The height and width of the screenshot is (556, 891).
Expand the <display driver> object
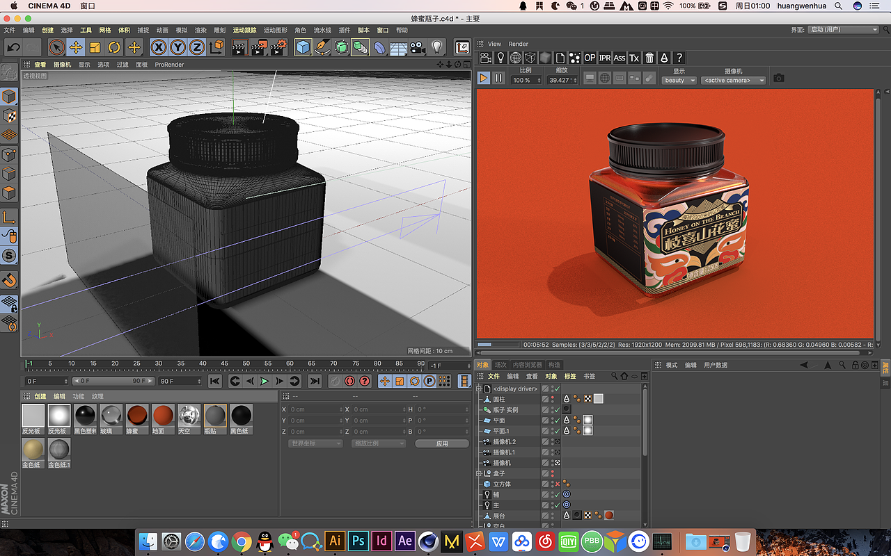click(479, 389)
